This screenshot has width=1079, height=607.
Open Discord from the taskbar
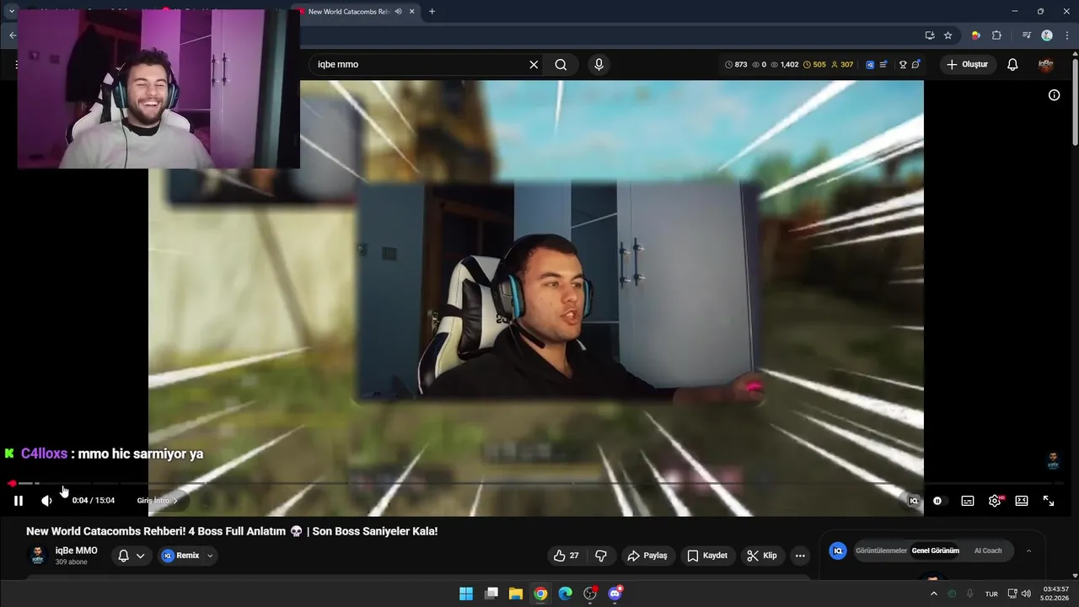(x=615, y=594)
